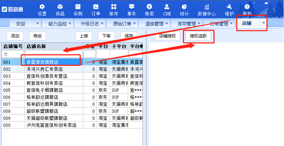The width and height of the screenshot is (284, 146).
Task: Select row 洋河兴良汇专卖店
Action: (72, 69)
